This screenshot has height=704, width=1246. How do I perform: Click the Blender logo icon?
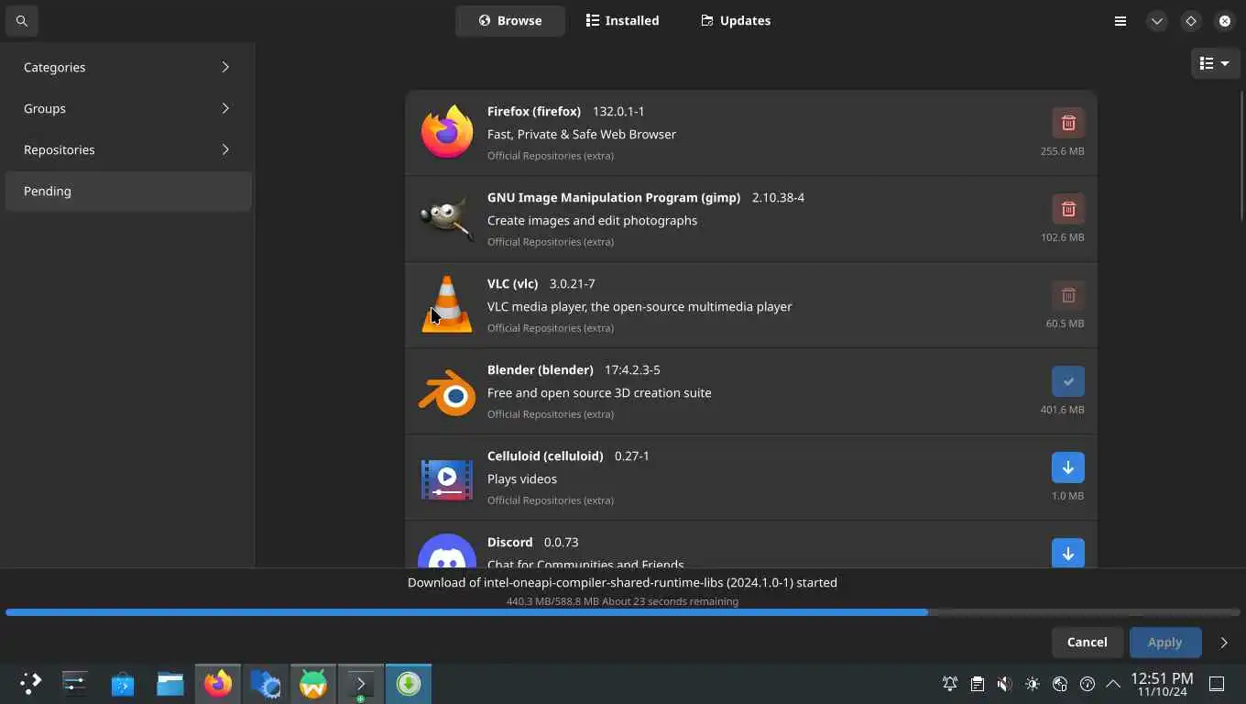click(x=447, y=391)
